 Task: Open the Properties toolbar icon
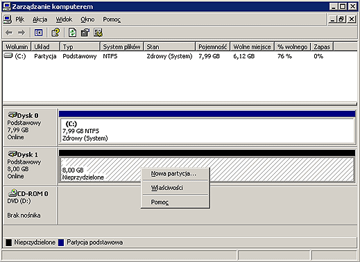pos(85,33)
